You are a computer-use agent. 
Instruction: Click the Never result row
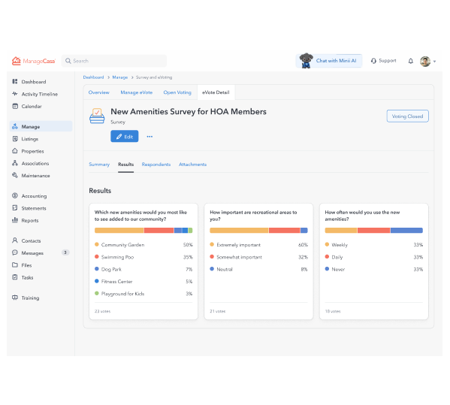click(x=374, y=269)
